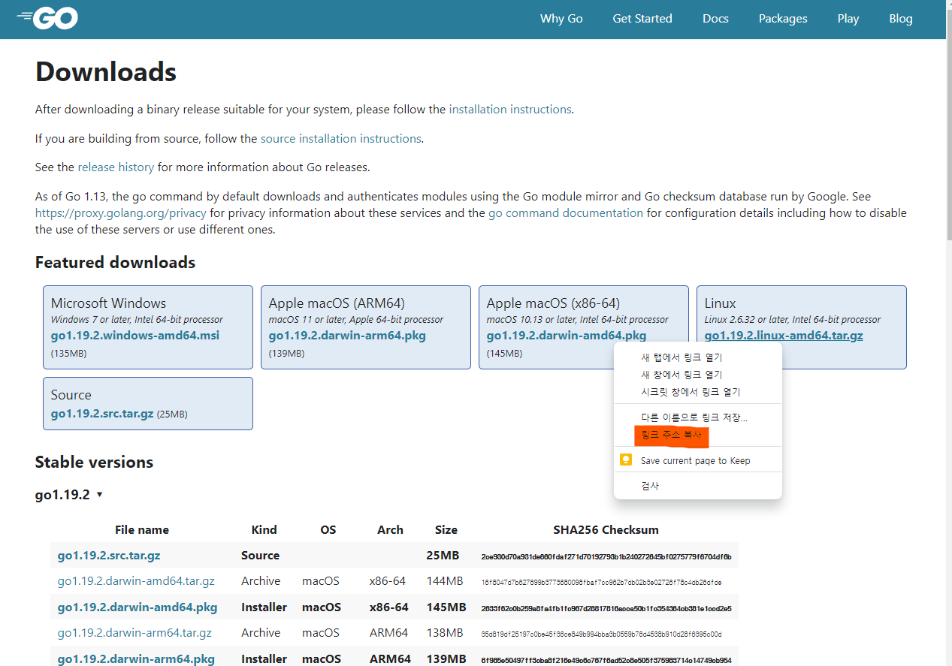
Task: Open the Blog nav link
Action: [901, 19]
